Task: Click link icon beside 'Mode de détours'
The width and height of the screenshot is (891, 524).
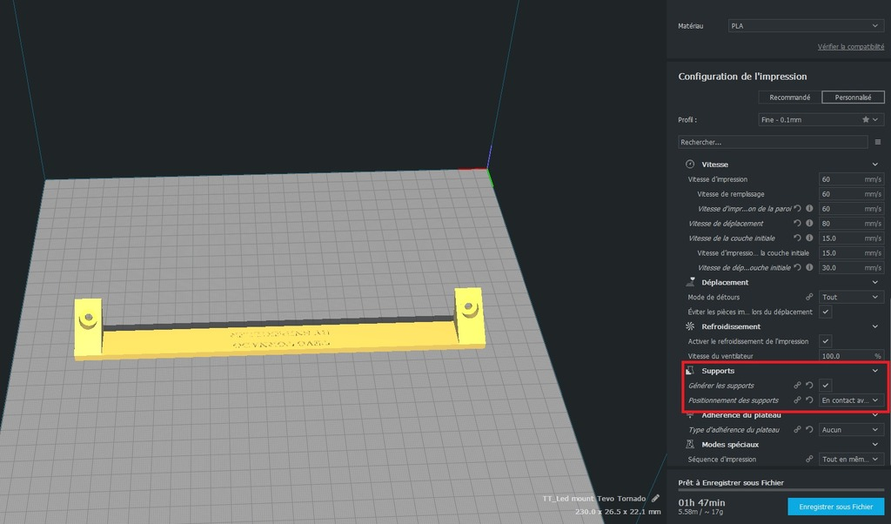Action: [x=809, y=297]
